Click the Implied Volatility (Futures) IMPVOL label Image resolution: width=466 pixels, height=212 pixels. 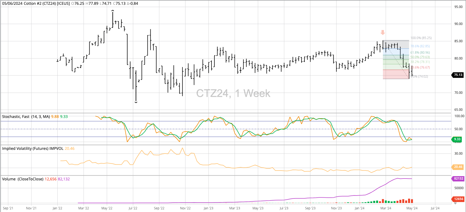pyautogui.click(x=33, y=149)
